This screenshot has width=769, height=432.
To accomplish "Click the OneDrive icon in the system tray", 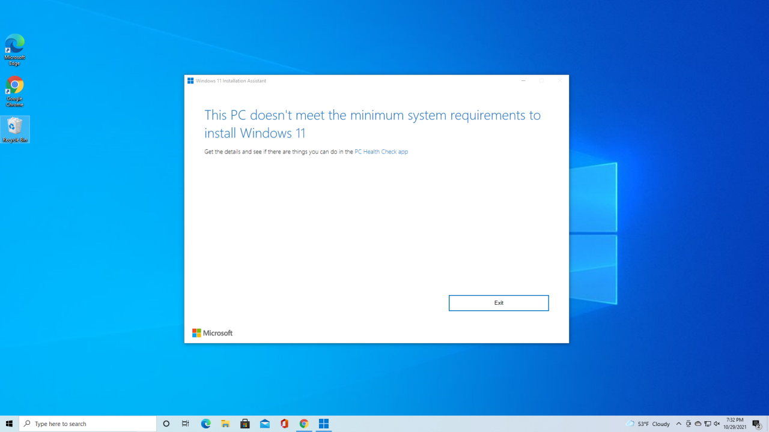I will [698, 423].
